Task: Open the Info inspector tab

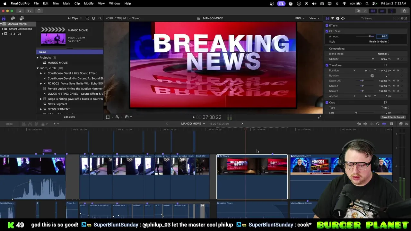Action: tap(337, 18)
